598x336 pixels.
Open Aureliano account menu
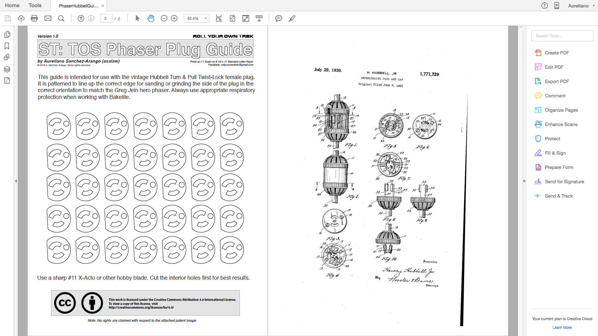click(581, 6)
